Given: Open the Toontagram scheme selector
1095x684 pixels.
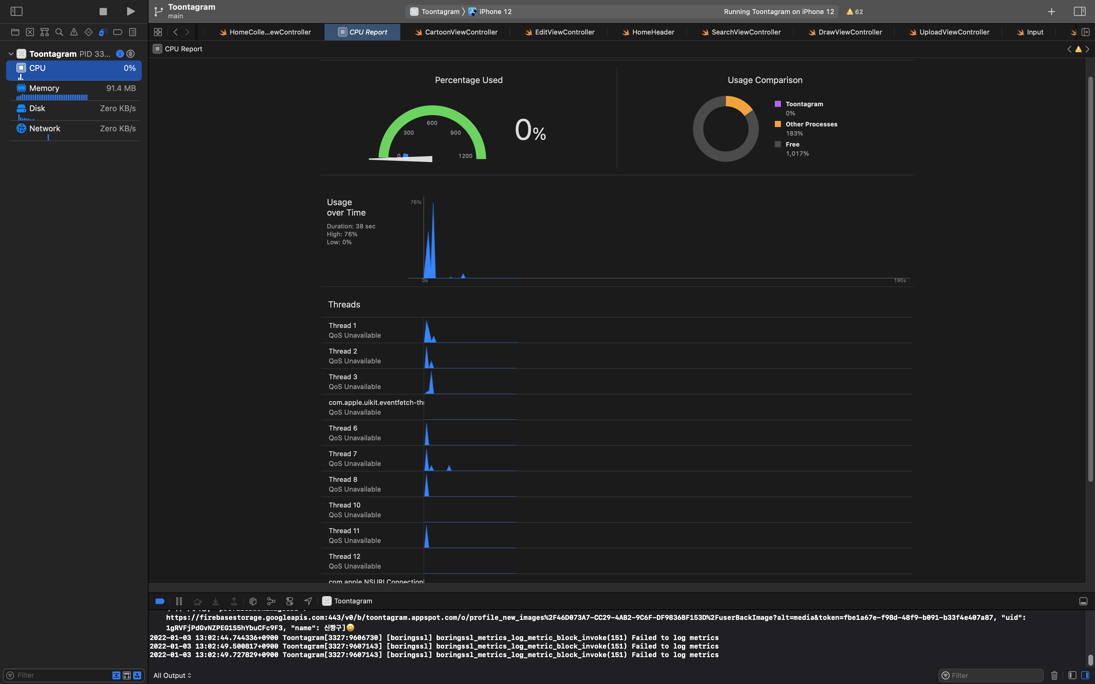Looking at the screenshot, I should coord(434,12).
